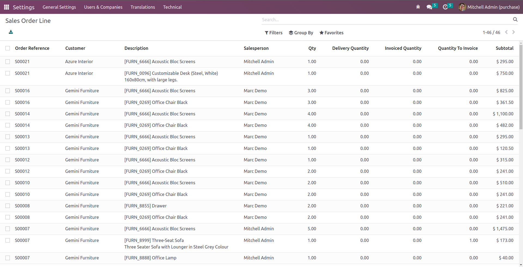
Task: Open the Favorites dropdown
Action: (331, 33)
